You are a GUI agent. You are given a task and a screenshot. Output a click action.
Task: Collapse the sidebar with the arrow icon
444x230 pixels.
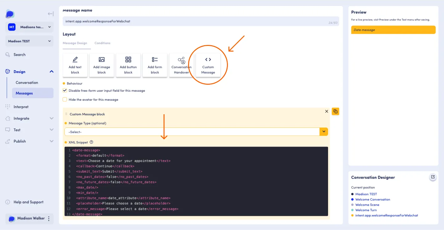[x=51, y=14]
